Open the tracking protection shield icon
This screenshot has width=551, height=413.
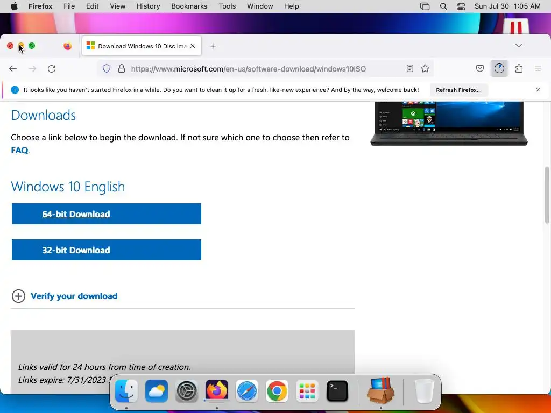click(107, 68)
